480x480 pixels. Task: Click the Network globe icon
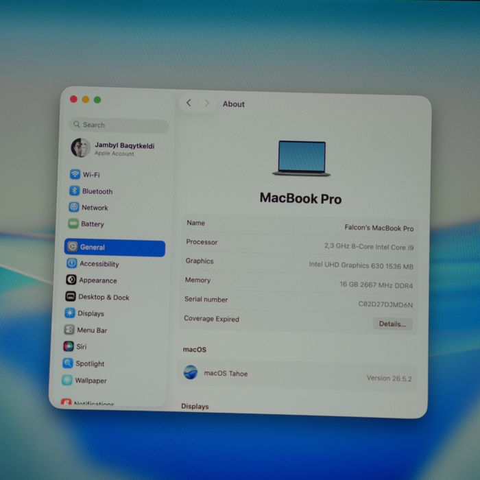click(74, 207)
